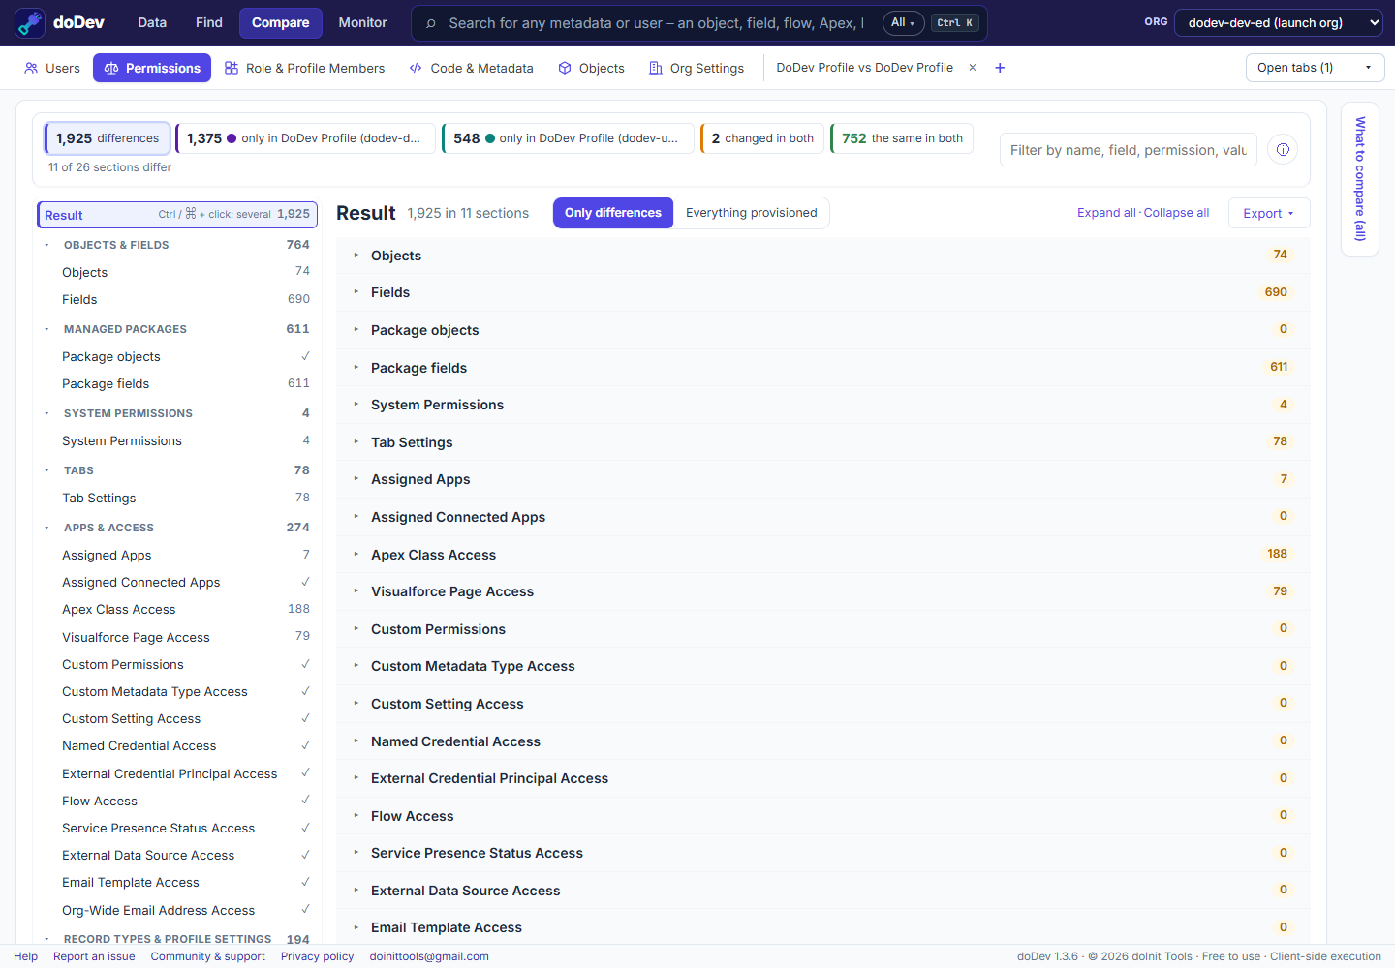Open the Compare menu
Viewport: 1395px width, 968px height.
click(281, 23)
